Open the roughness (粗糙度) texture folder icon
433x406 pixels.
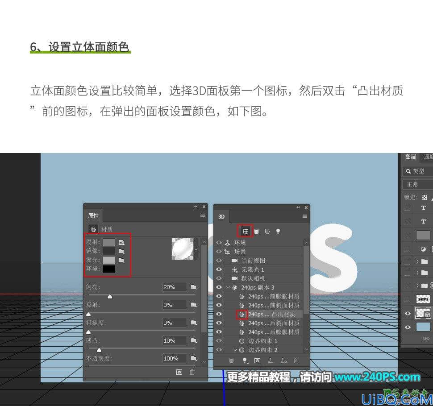point(194,323)
